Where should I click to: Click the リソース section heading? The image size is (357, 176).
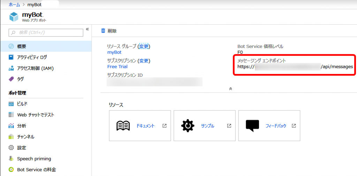tap(116, 105)
